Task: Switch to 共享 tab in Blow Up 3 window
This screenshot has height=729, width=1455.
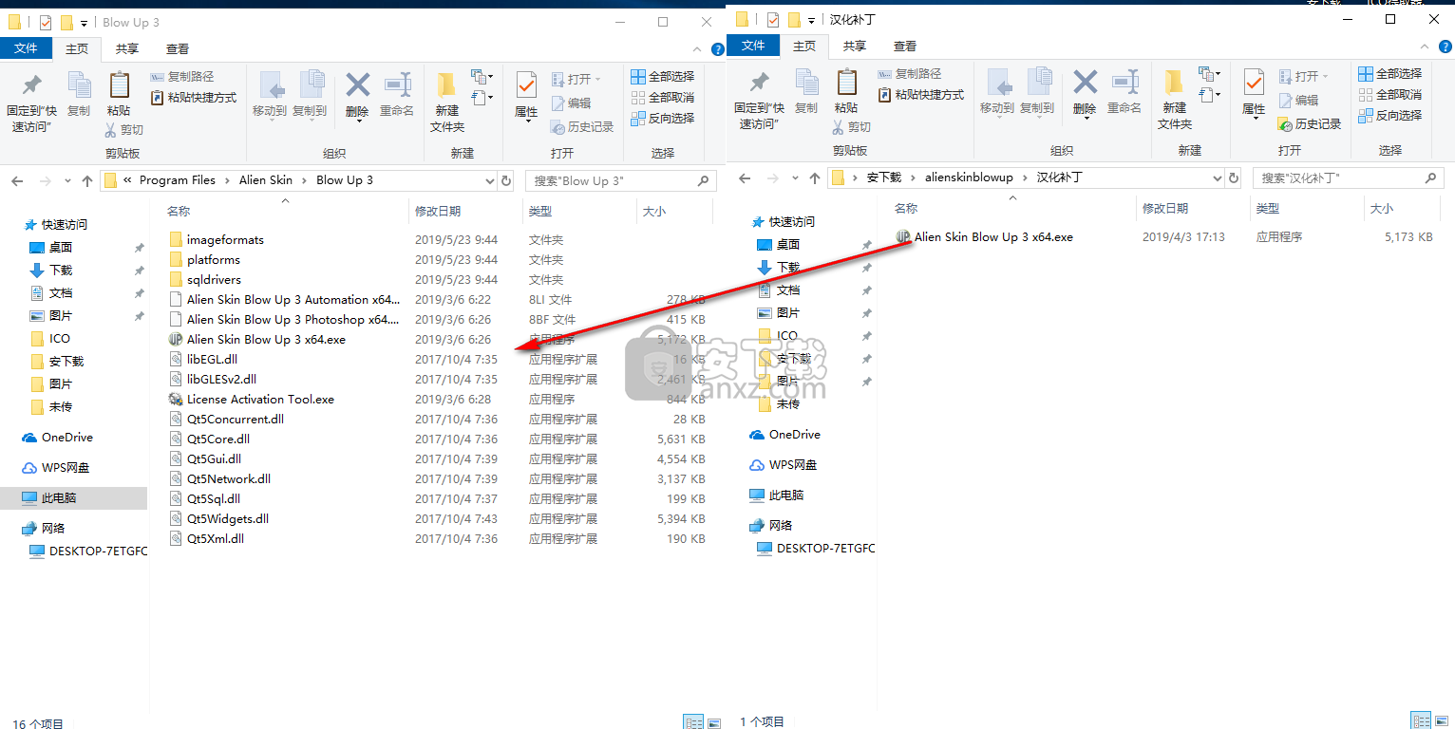Action: coord(126,48)
